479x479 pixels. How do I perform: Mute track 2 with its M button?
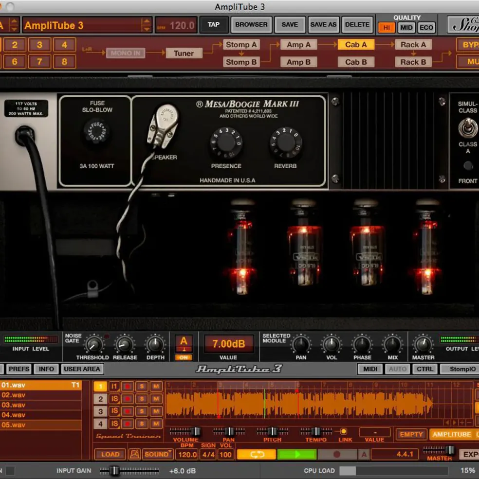156,399
